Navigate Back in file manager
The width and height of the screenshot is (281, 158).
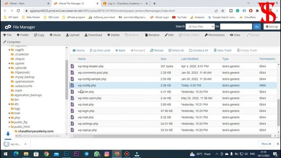tap(120, 50)
